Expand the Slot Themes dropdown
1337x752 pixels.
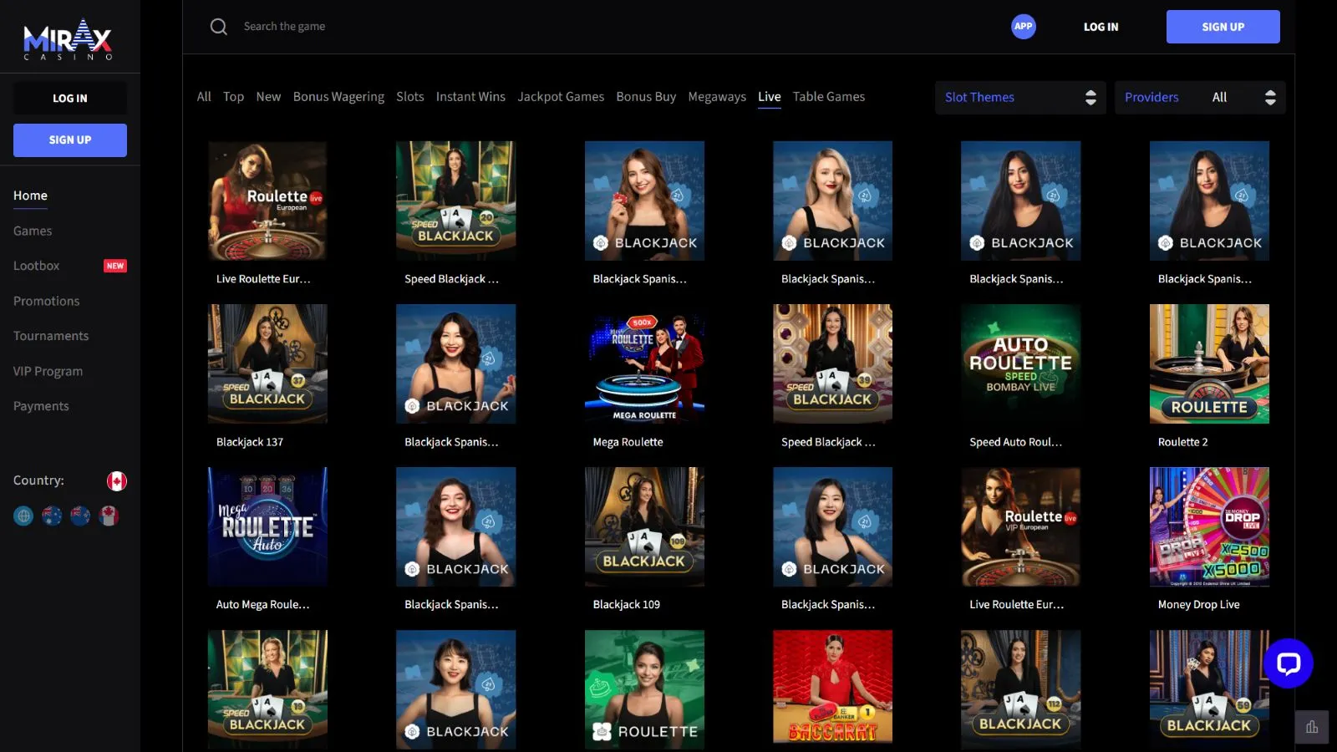(x=1019, y=98)
